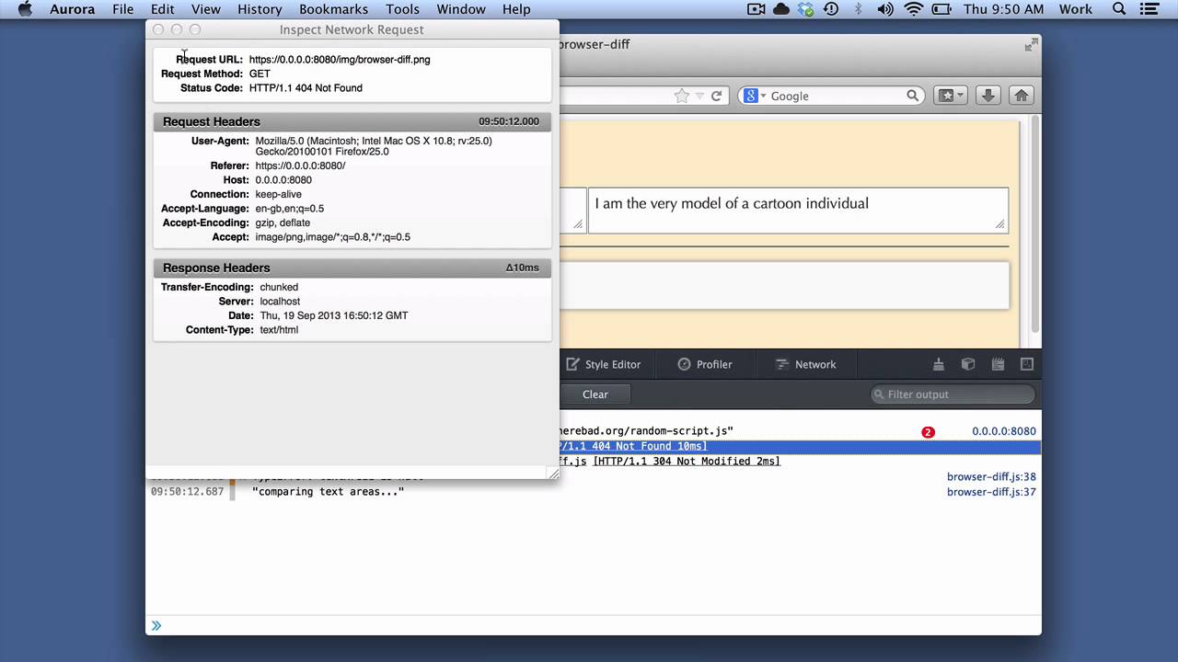Screen dimensions: 1178x662
Task: Click the Bluetooth menu bar icon
Action: 859,9
